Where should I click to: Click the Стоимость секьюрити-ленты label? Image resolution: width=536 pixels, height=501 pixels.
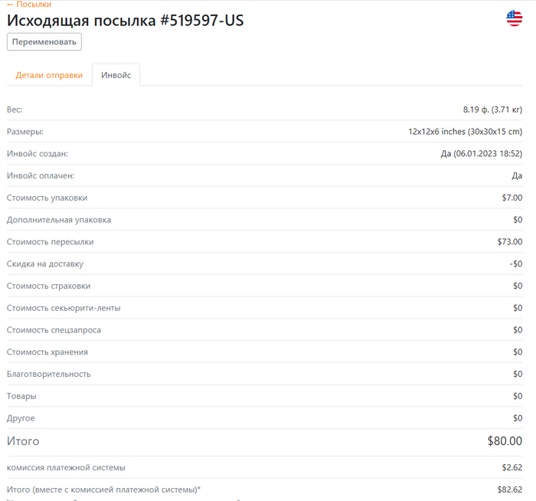(64, 308)
